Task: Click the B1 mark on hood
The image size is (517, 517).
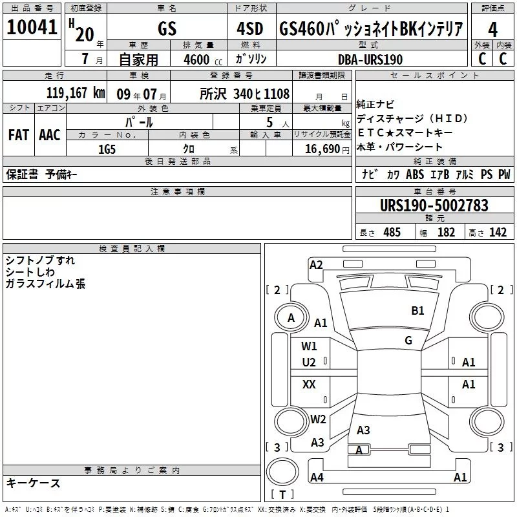Action: point(417,311)
